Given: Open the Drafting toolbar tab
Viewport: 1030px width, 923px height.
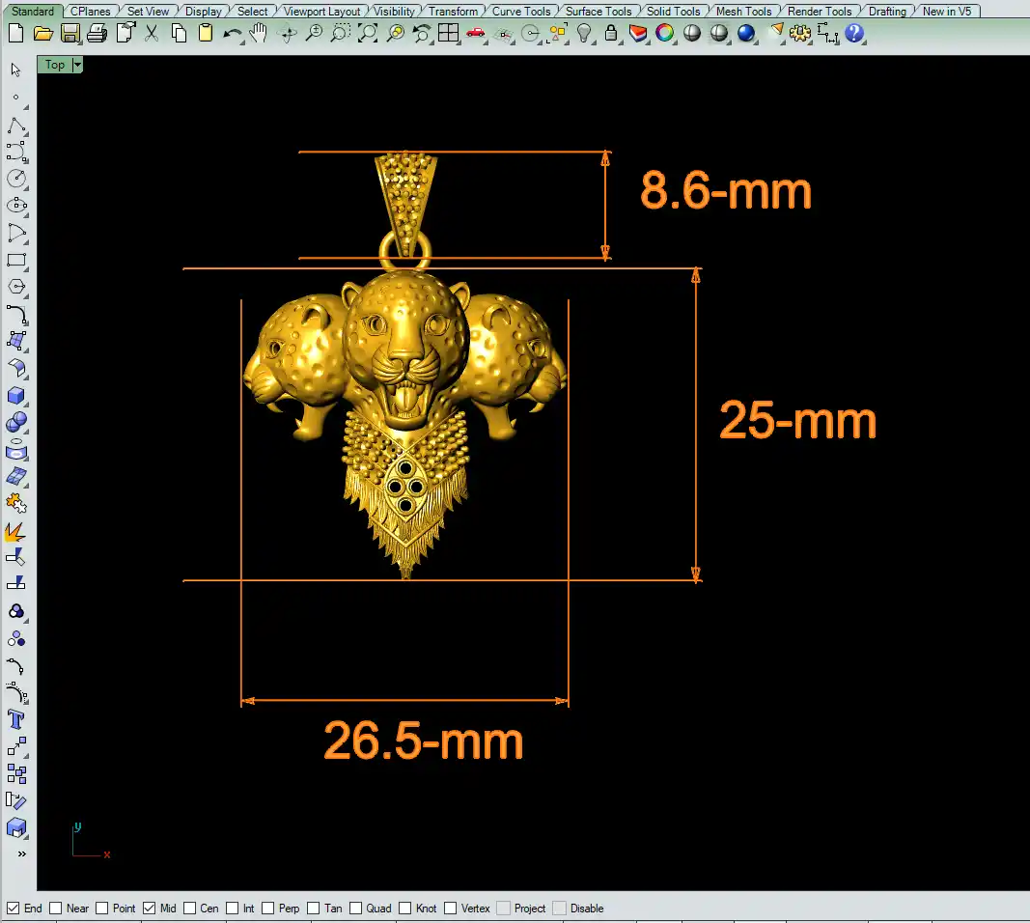Looking at the screenshot, I should (x=887, y=12).
